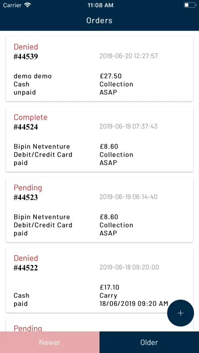Tap the £17.10 order amount
The image size is (199, 353).
click(110, 287)
